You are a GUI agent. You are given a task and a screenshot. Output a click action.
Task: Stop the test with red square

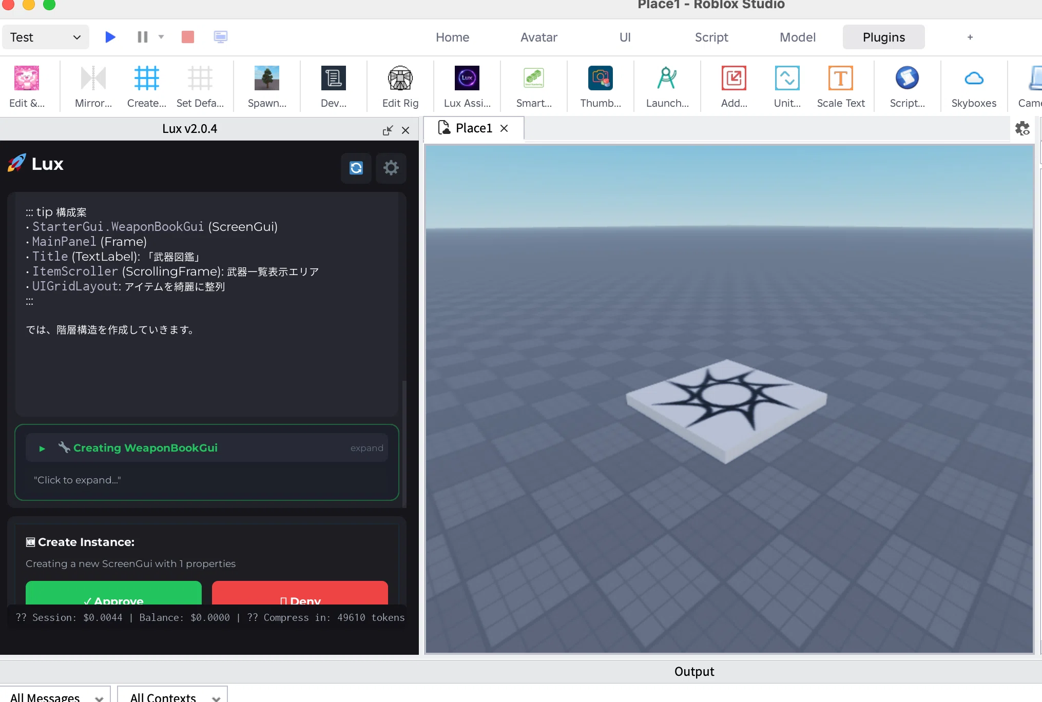tap(188, 37)
